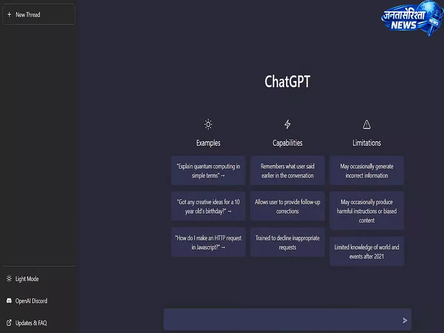
Task: Click the lightning bolt icon above Capabilities
Action: click(287, 124)
